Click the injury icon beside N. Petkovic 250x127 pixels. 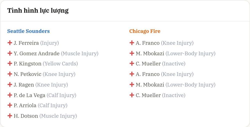coord(10,74)
